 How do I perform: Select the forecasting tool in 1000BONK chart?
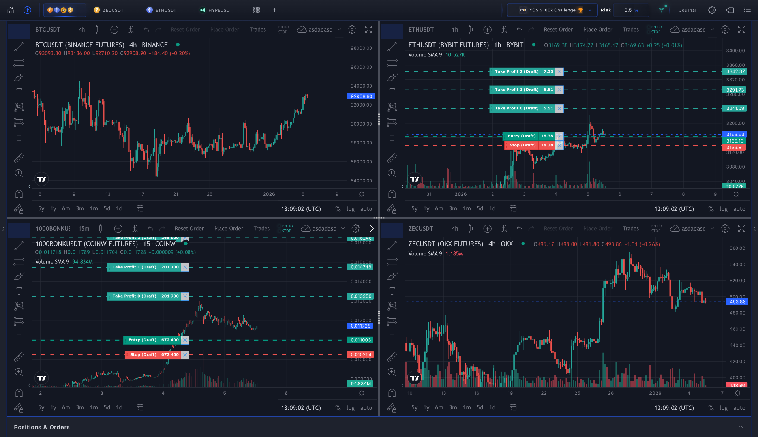click(19, 322)
